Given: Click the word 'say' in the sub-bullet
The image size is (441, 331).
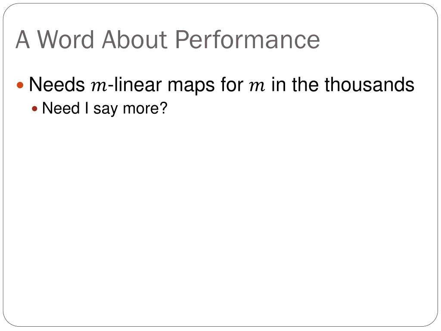Looking at the screenshot, I should click(x=106, y=109).
